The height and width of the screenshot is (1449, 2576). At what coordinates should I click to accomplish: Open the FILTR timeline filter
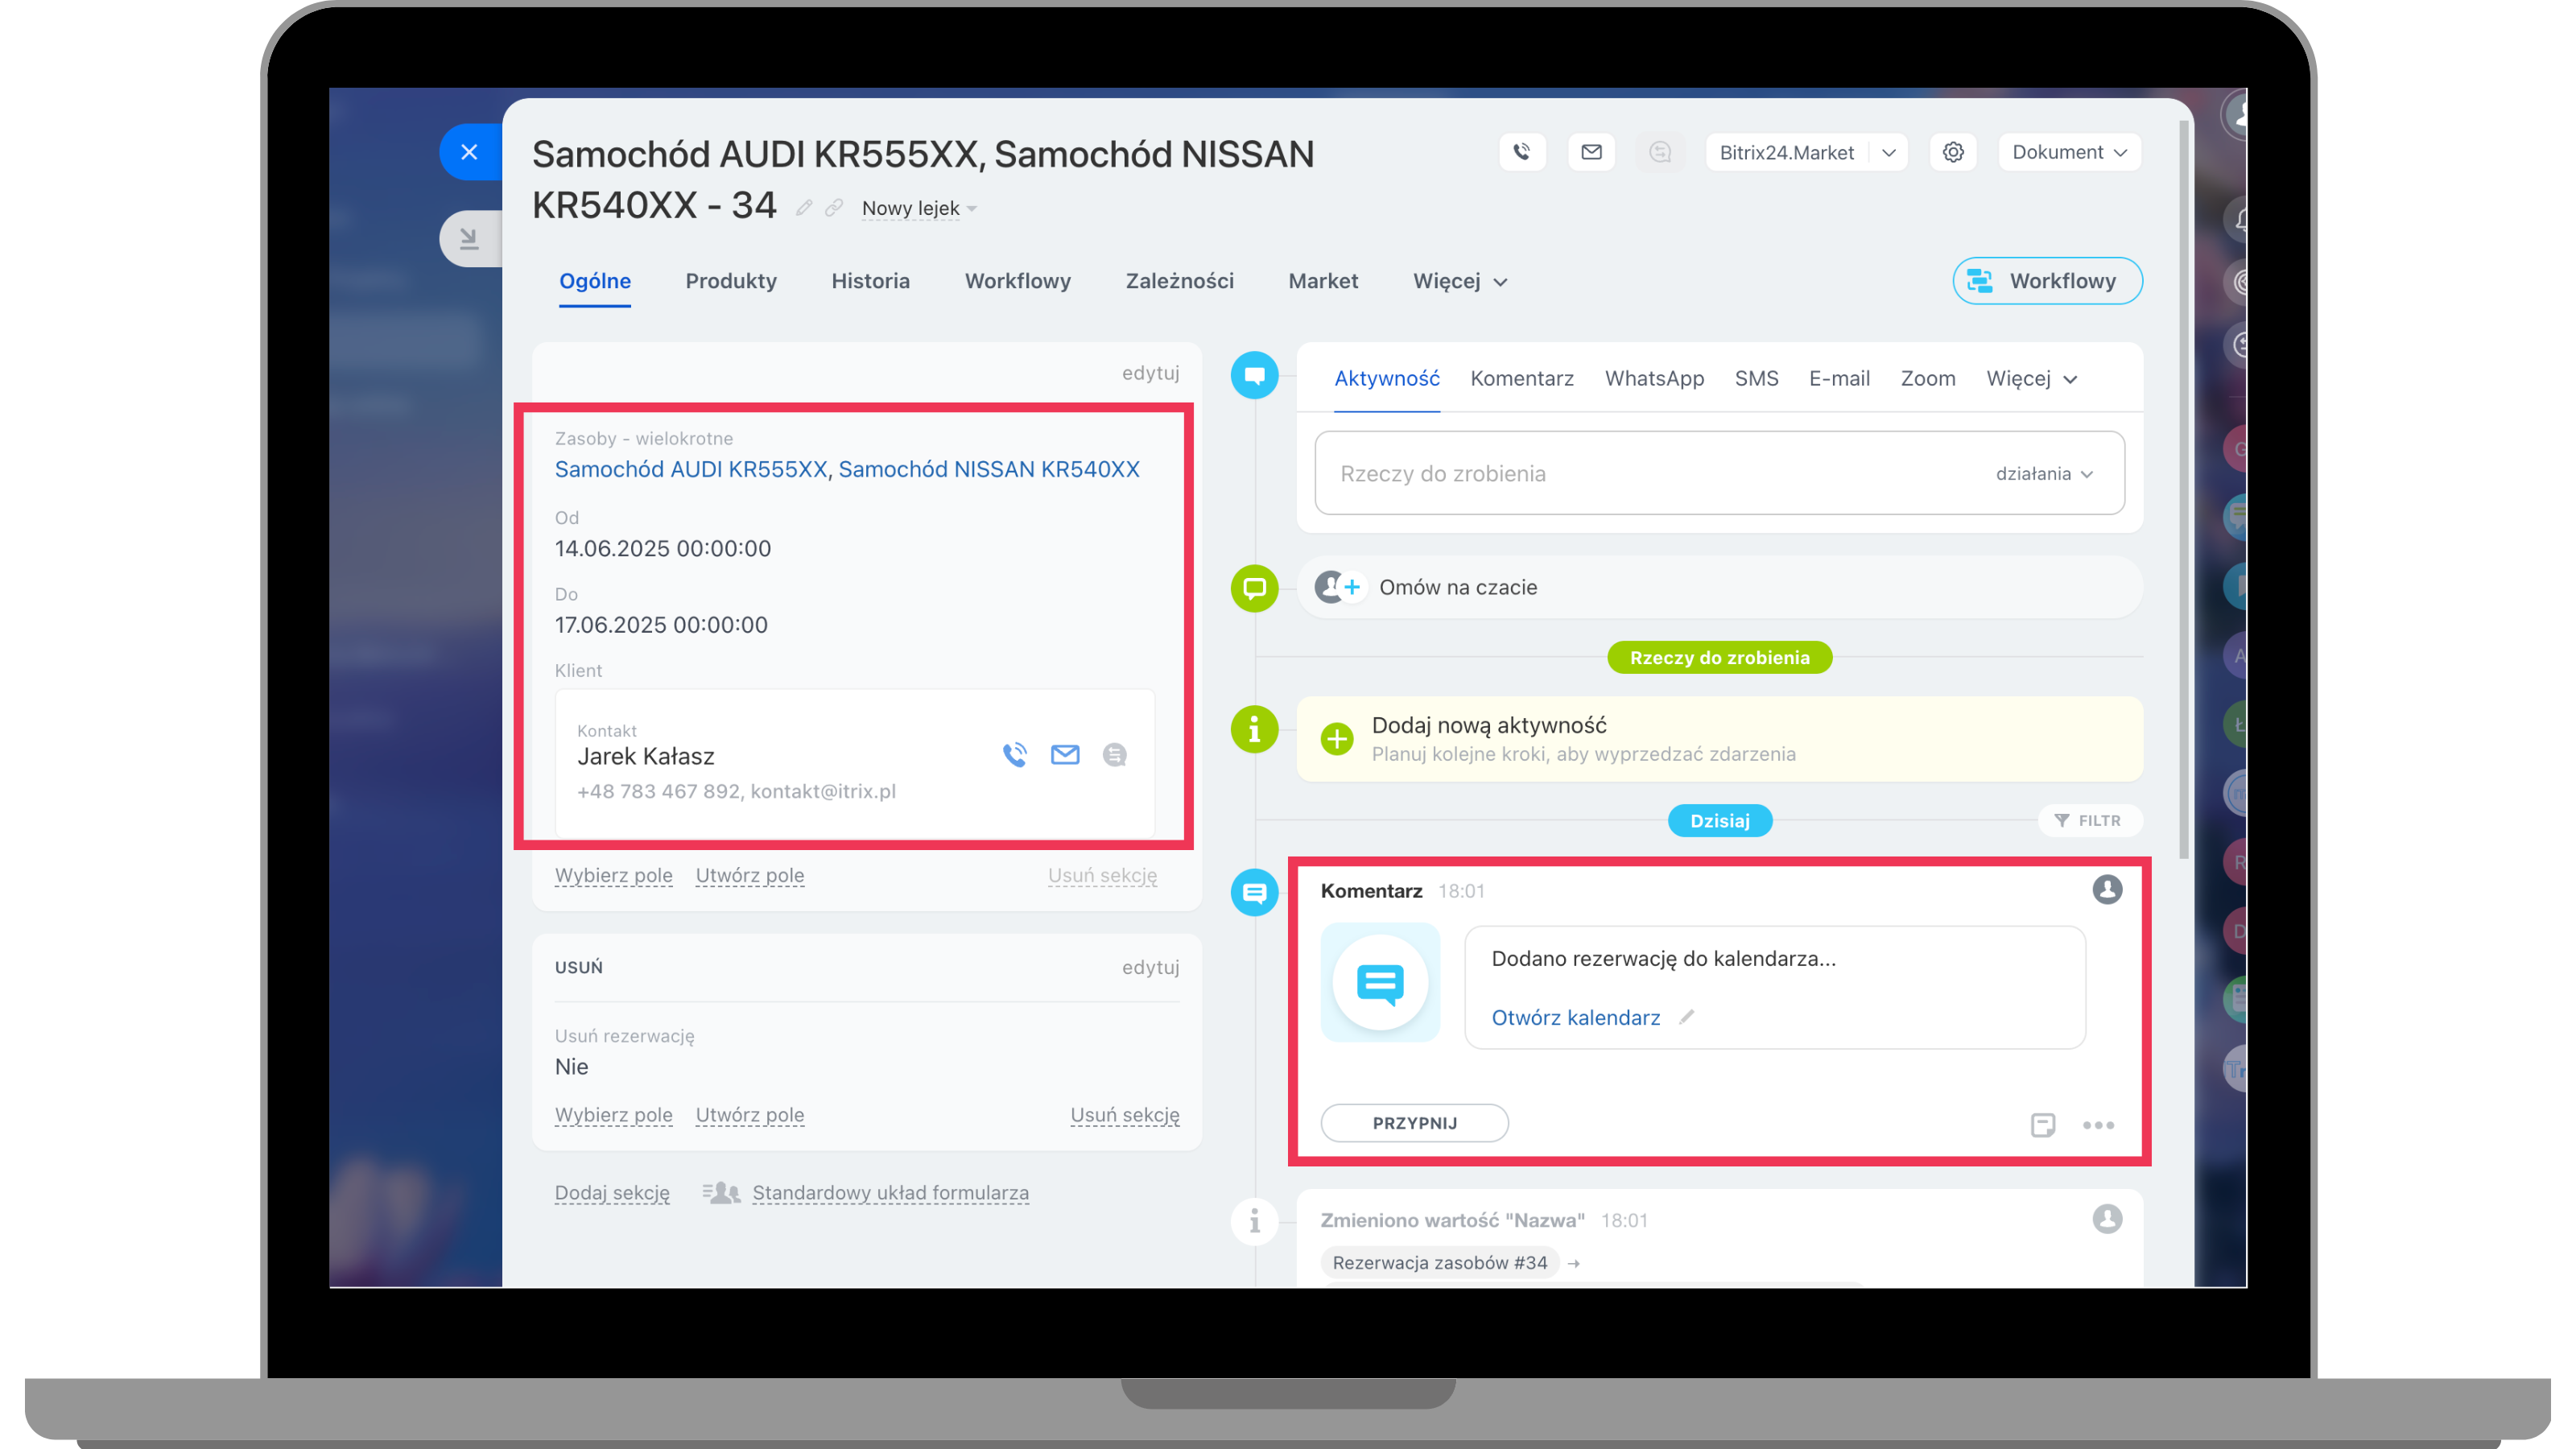2088,820
